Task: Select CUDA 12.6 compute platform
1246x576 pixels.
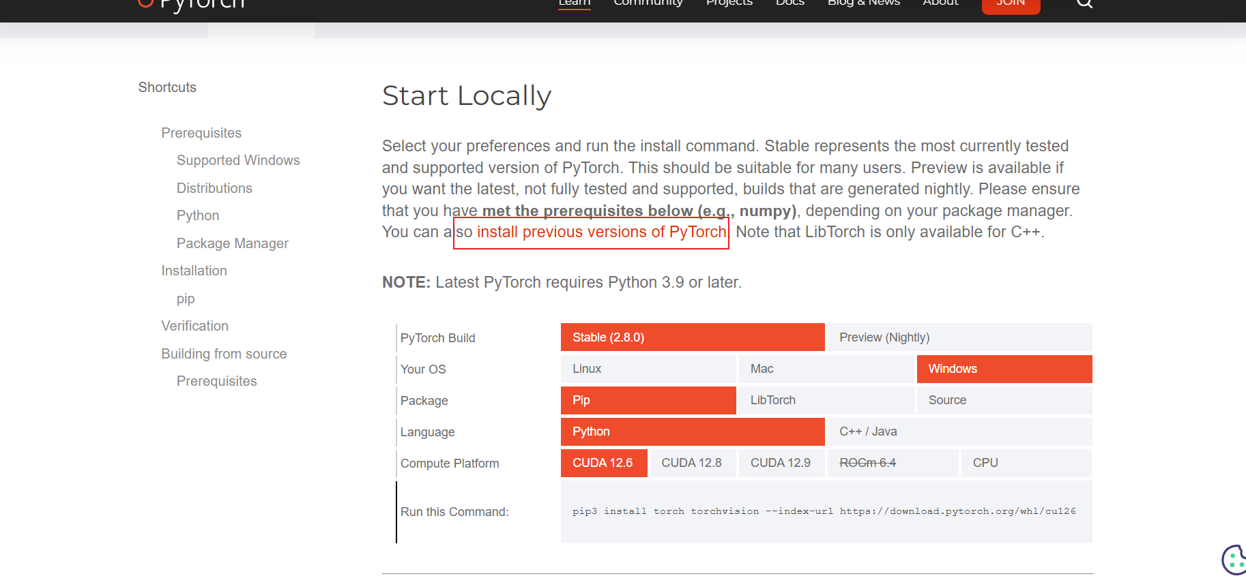Action: (x=604, y=463)
